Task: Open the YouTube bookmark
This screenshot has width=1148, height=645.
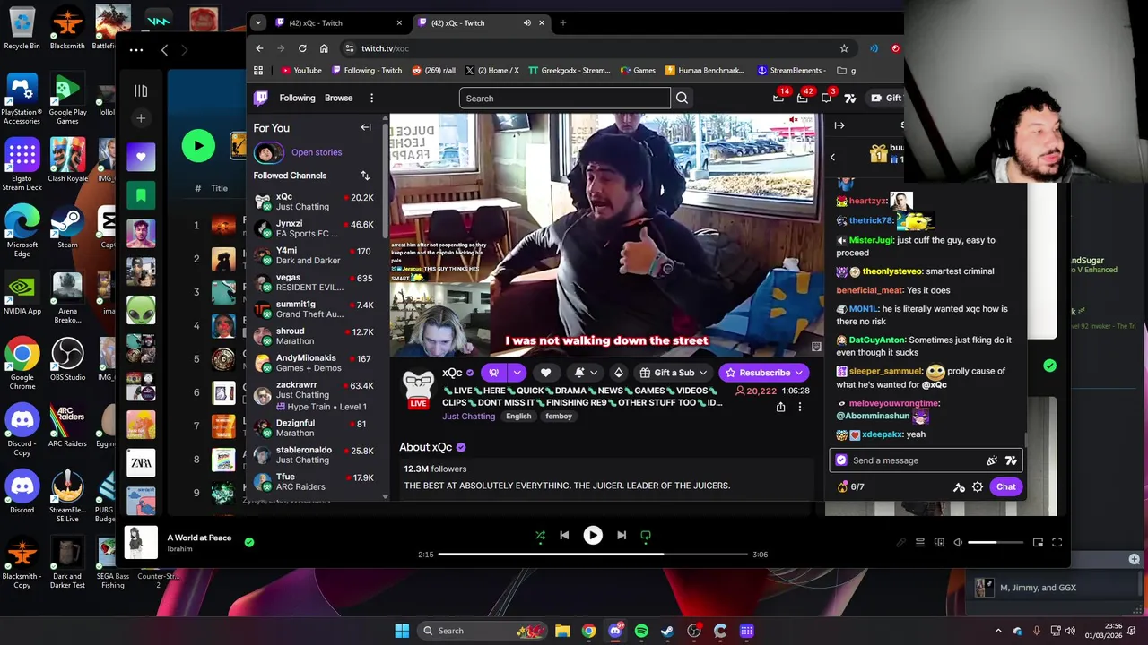Action: [x=301, y=70]
